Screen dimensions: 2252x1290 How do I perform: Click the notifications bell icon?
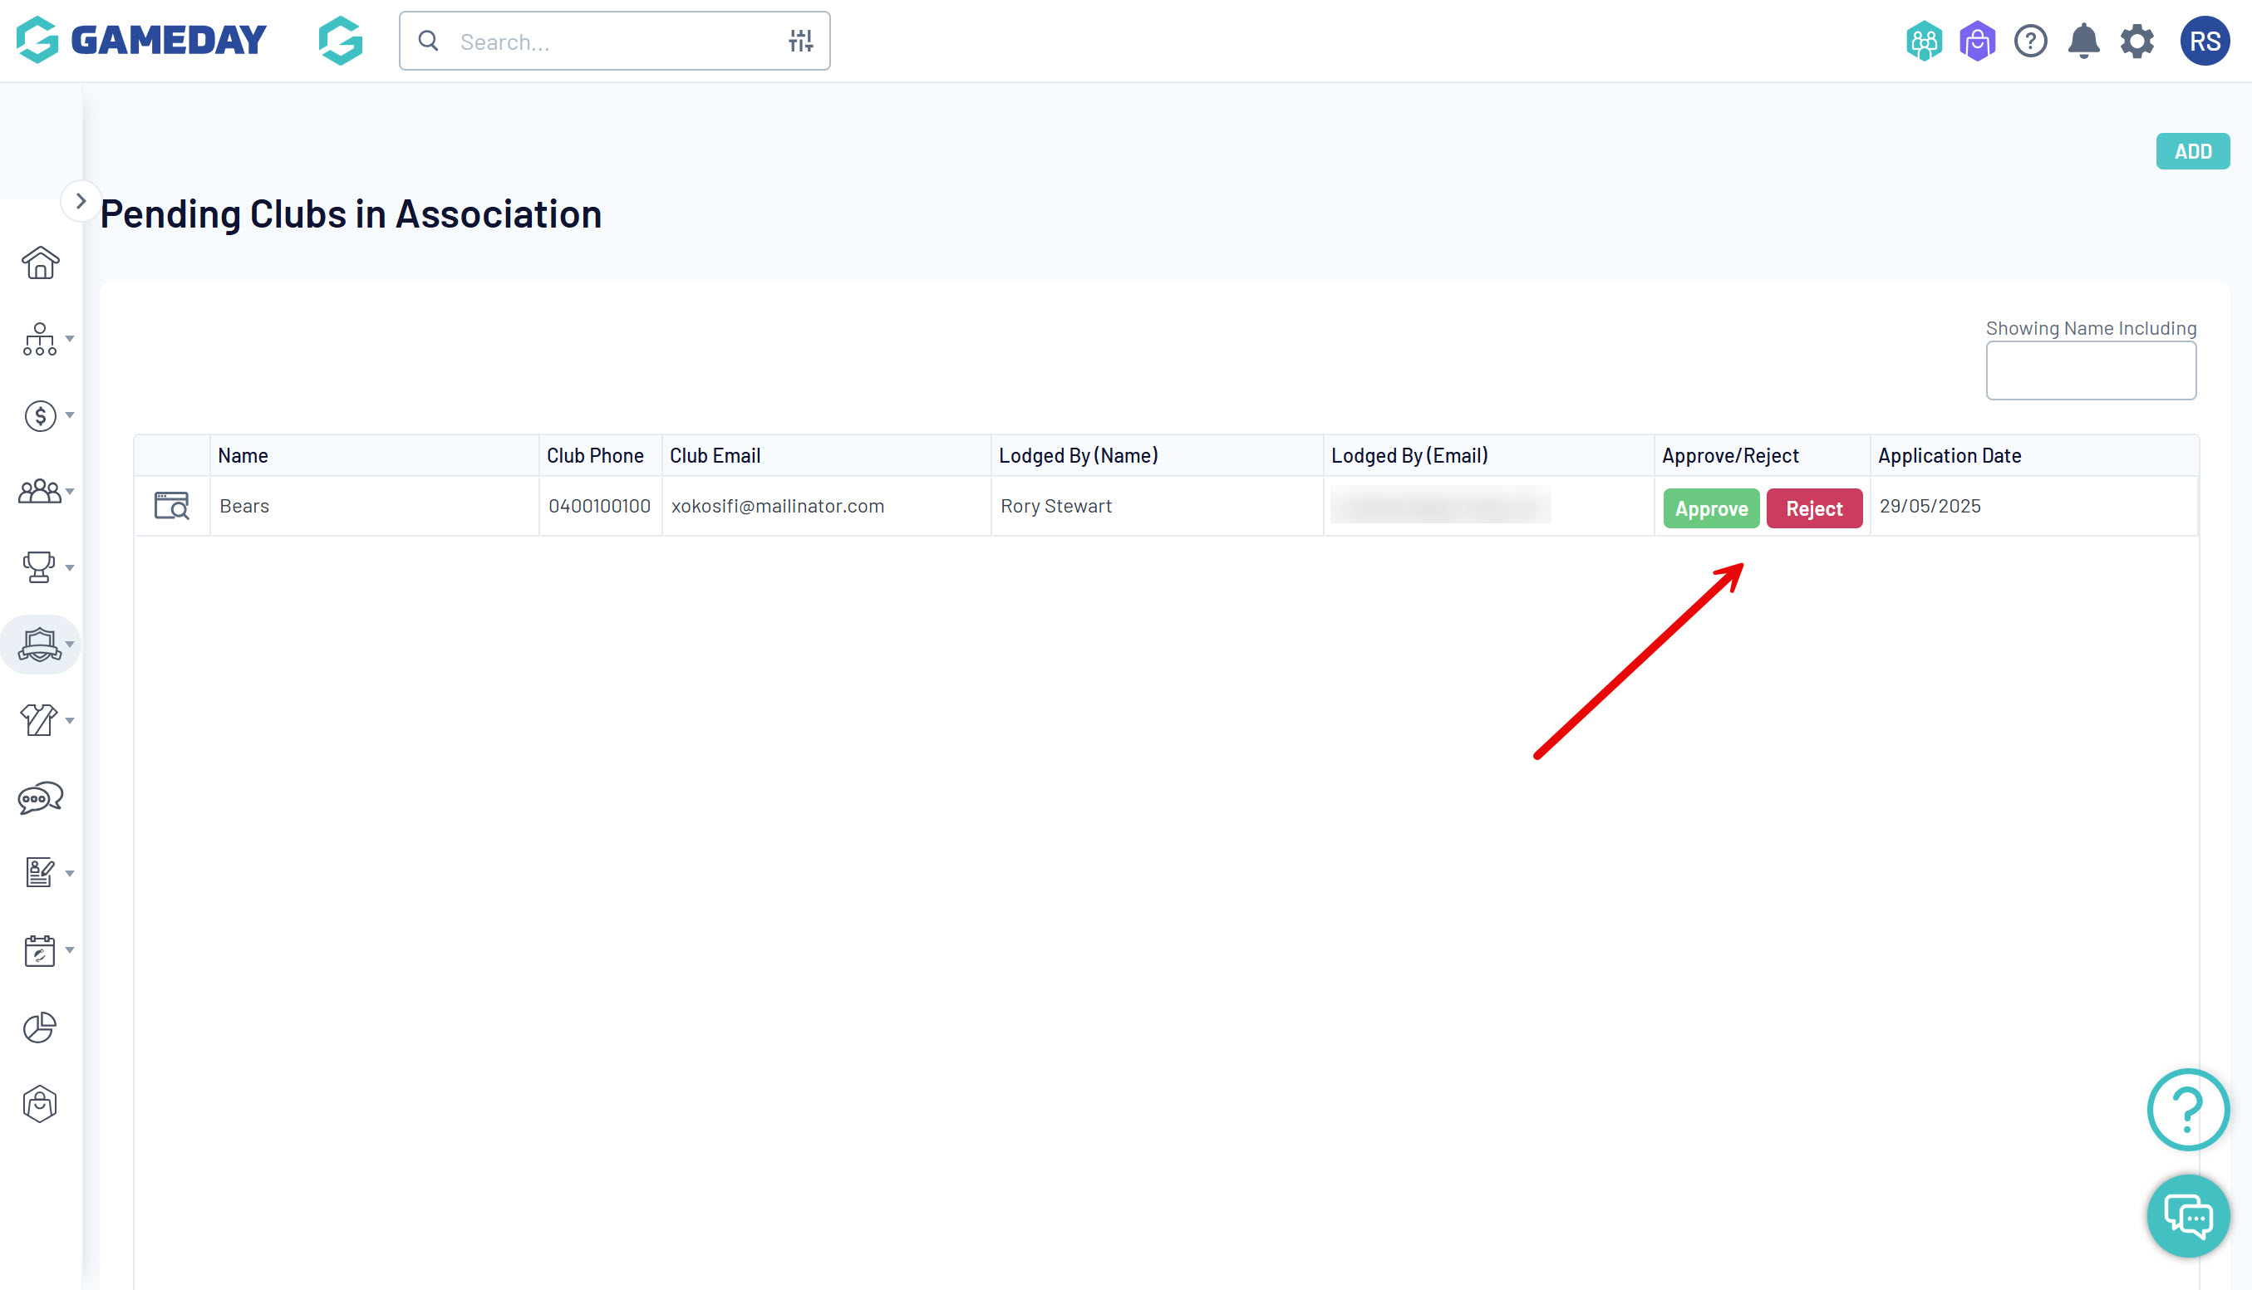click(2083, 41)
